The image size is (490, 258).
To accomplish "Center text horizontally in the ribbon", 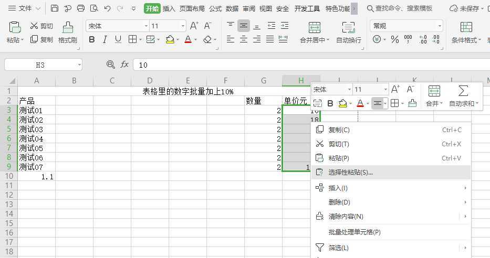I will [244, 39].
